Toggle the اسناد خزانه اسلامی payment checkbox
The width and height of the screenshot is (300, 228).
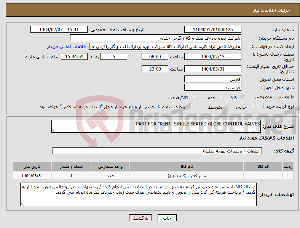coord(191,106)
